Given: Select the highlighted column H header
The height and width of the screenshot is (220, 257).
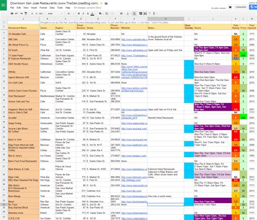Looking at the screenshot, I should (x=166, y=19).
